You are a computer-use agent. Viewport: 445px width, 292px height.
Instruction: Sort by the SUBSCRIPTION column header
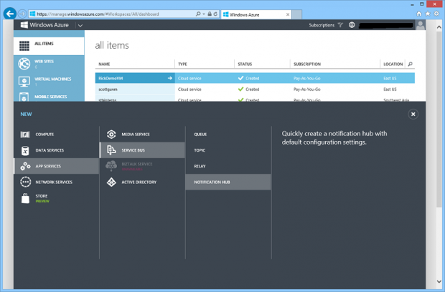coord(307,64)
